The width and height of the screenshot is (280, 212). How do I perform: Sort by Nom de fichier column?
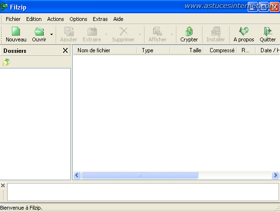(105, 50)
